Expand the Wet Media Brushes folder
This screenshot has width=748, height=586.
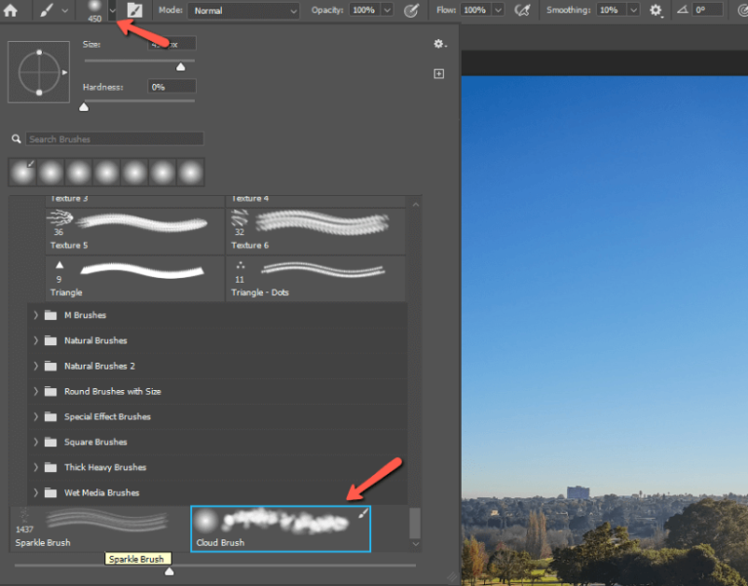pyautogui.click(x=36, y=492)
